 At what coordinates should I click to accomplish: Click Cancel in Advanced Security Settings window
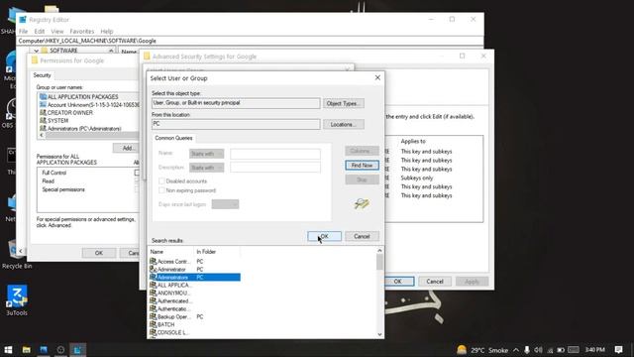pos(435,282)
